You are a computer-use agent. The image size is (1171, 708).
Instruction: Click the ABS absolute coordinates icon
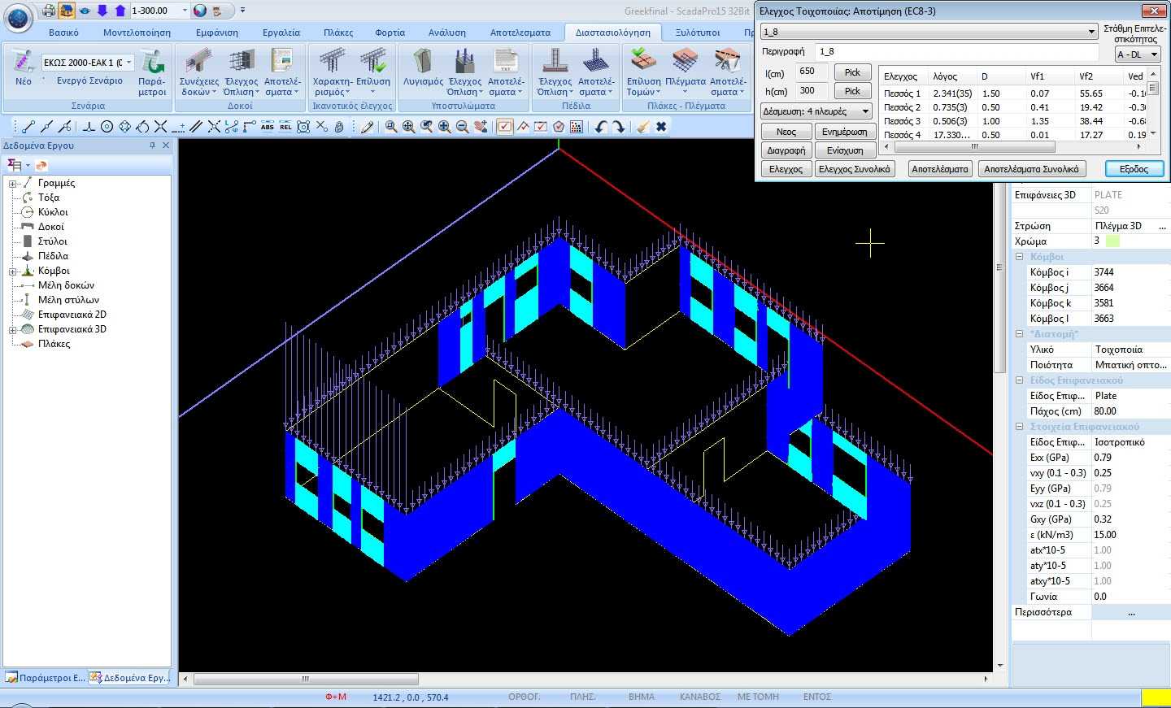coord(268,126)
